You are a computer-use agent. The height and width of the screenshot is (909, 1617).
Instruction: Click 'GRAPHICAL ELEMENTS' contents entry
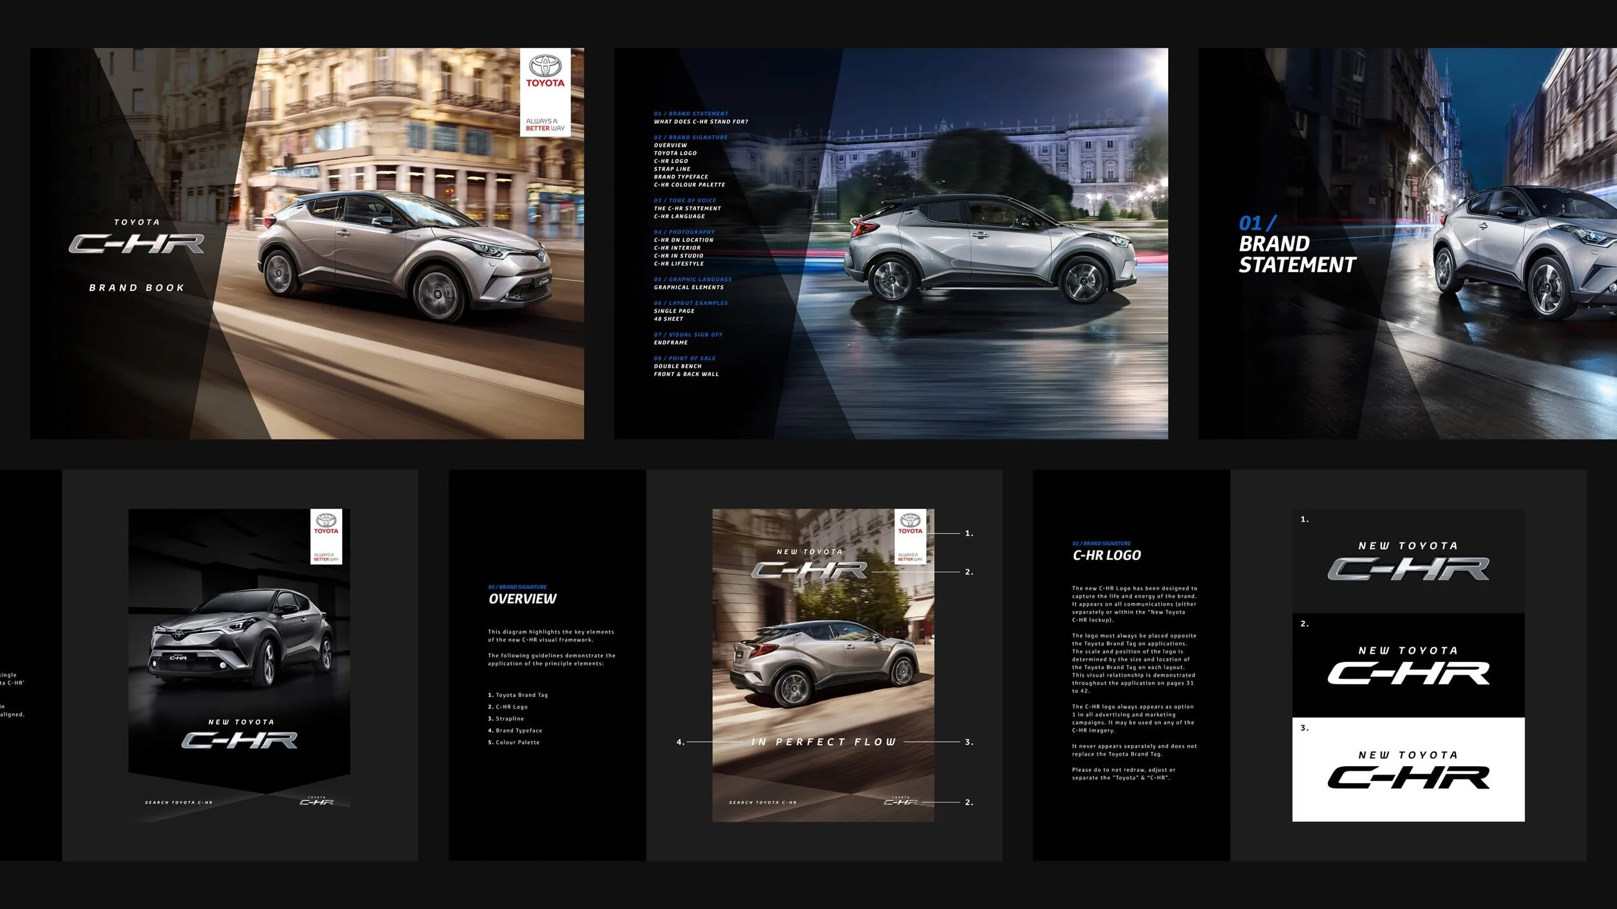[x=688, y=287]
